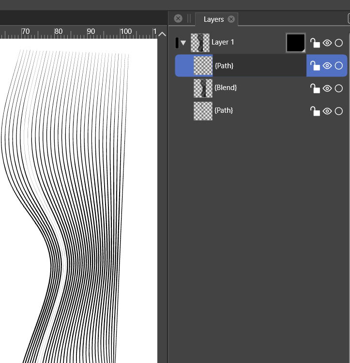Click the circle icon on {Blend} row
350x363 pixels.
pyautogui.click(x=339, y=88)
